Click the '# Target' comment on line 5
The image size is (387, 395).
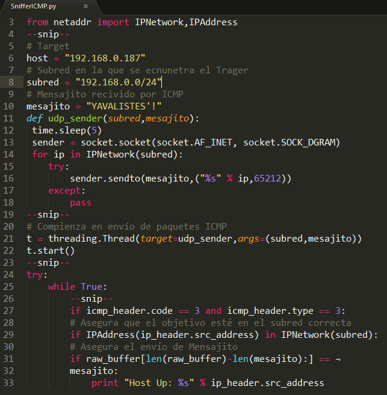click(x=48, y=46)
